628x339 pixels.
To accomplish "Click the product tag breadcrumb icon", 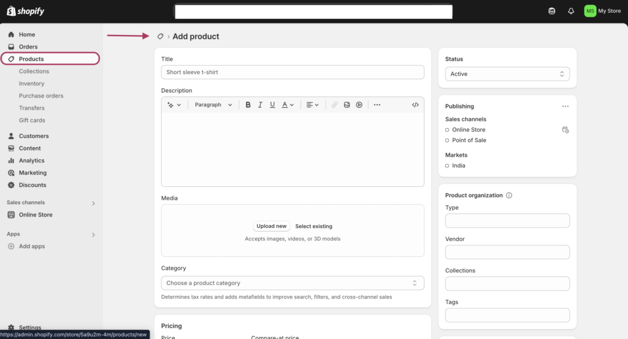I will 160,36.
